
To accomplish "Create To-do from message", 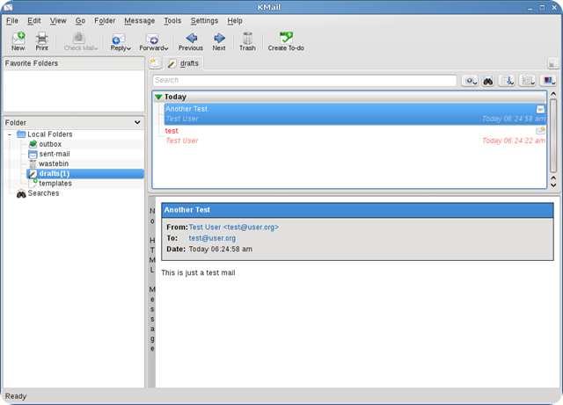I will pyautogui.click(x=286, y=41).
